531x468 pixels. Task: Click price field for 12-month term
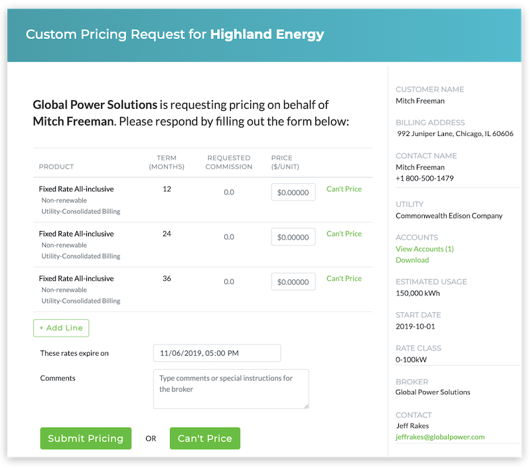293,193
